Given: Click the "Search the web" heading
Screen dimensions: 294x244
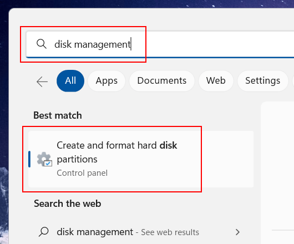Looking at the screenshot, I should pos(68,204).
